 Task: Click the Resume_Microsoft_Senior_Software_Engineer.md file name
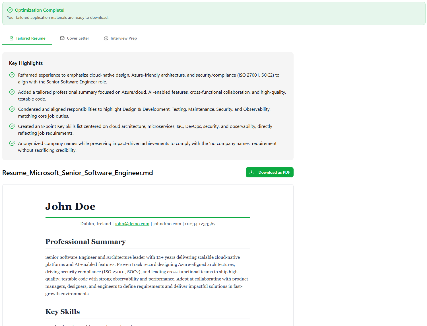(x=78, y=173)
